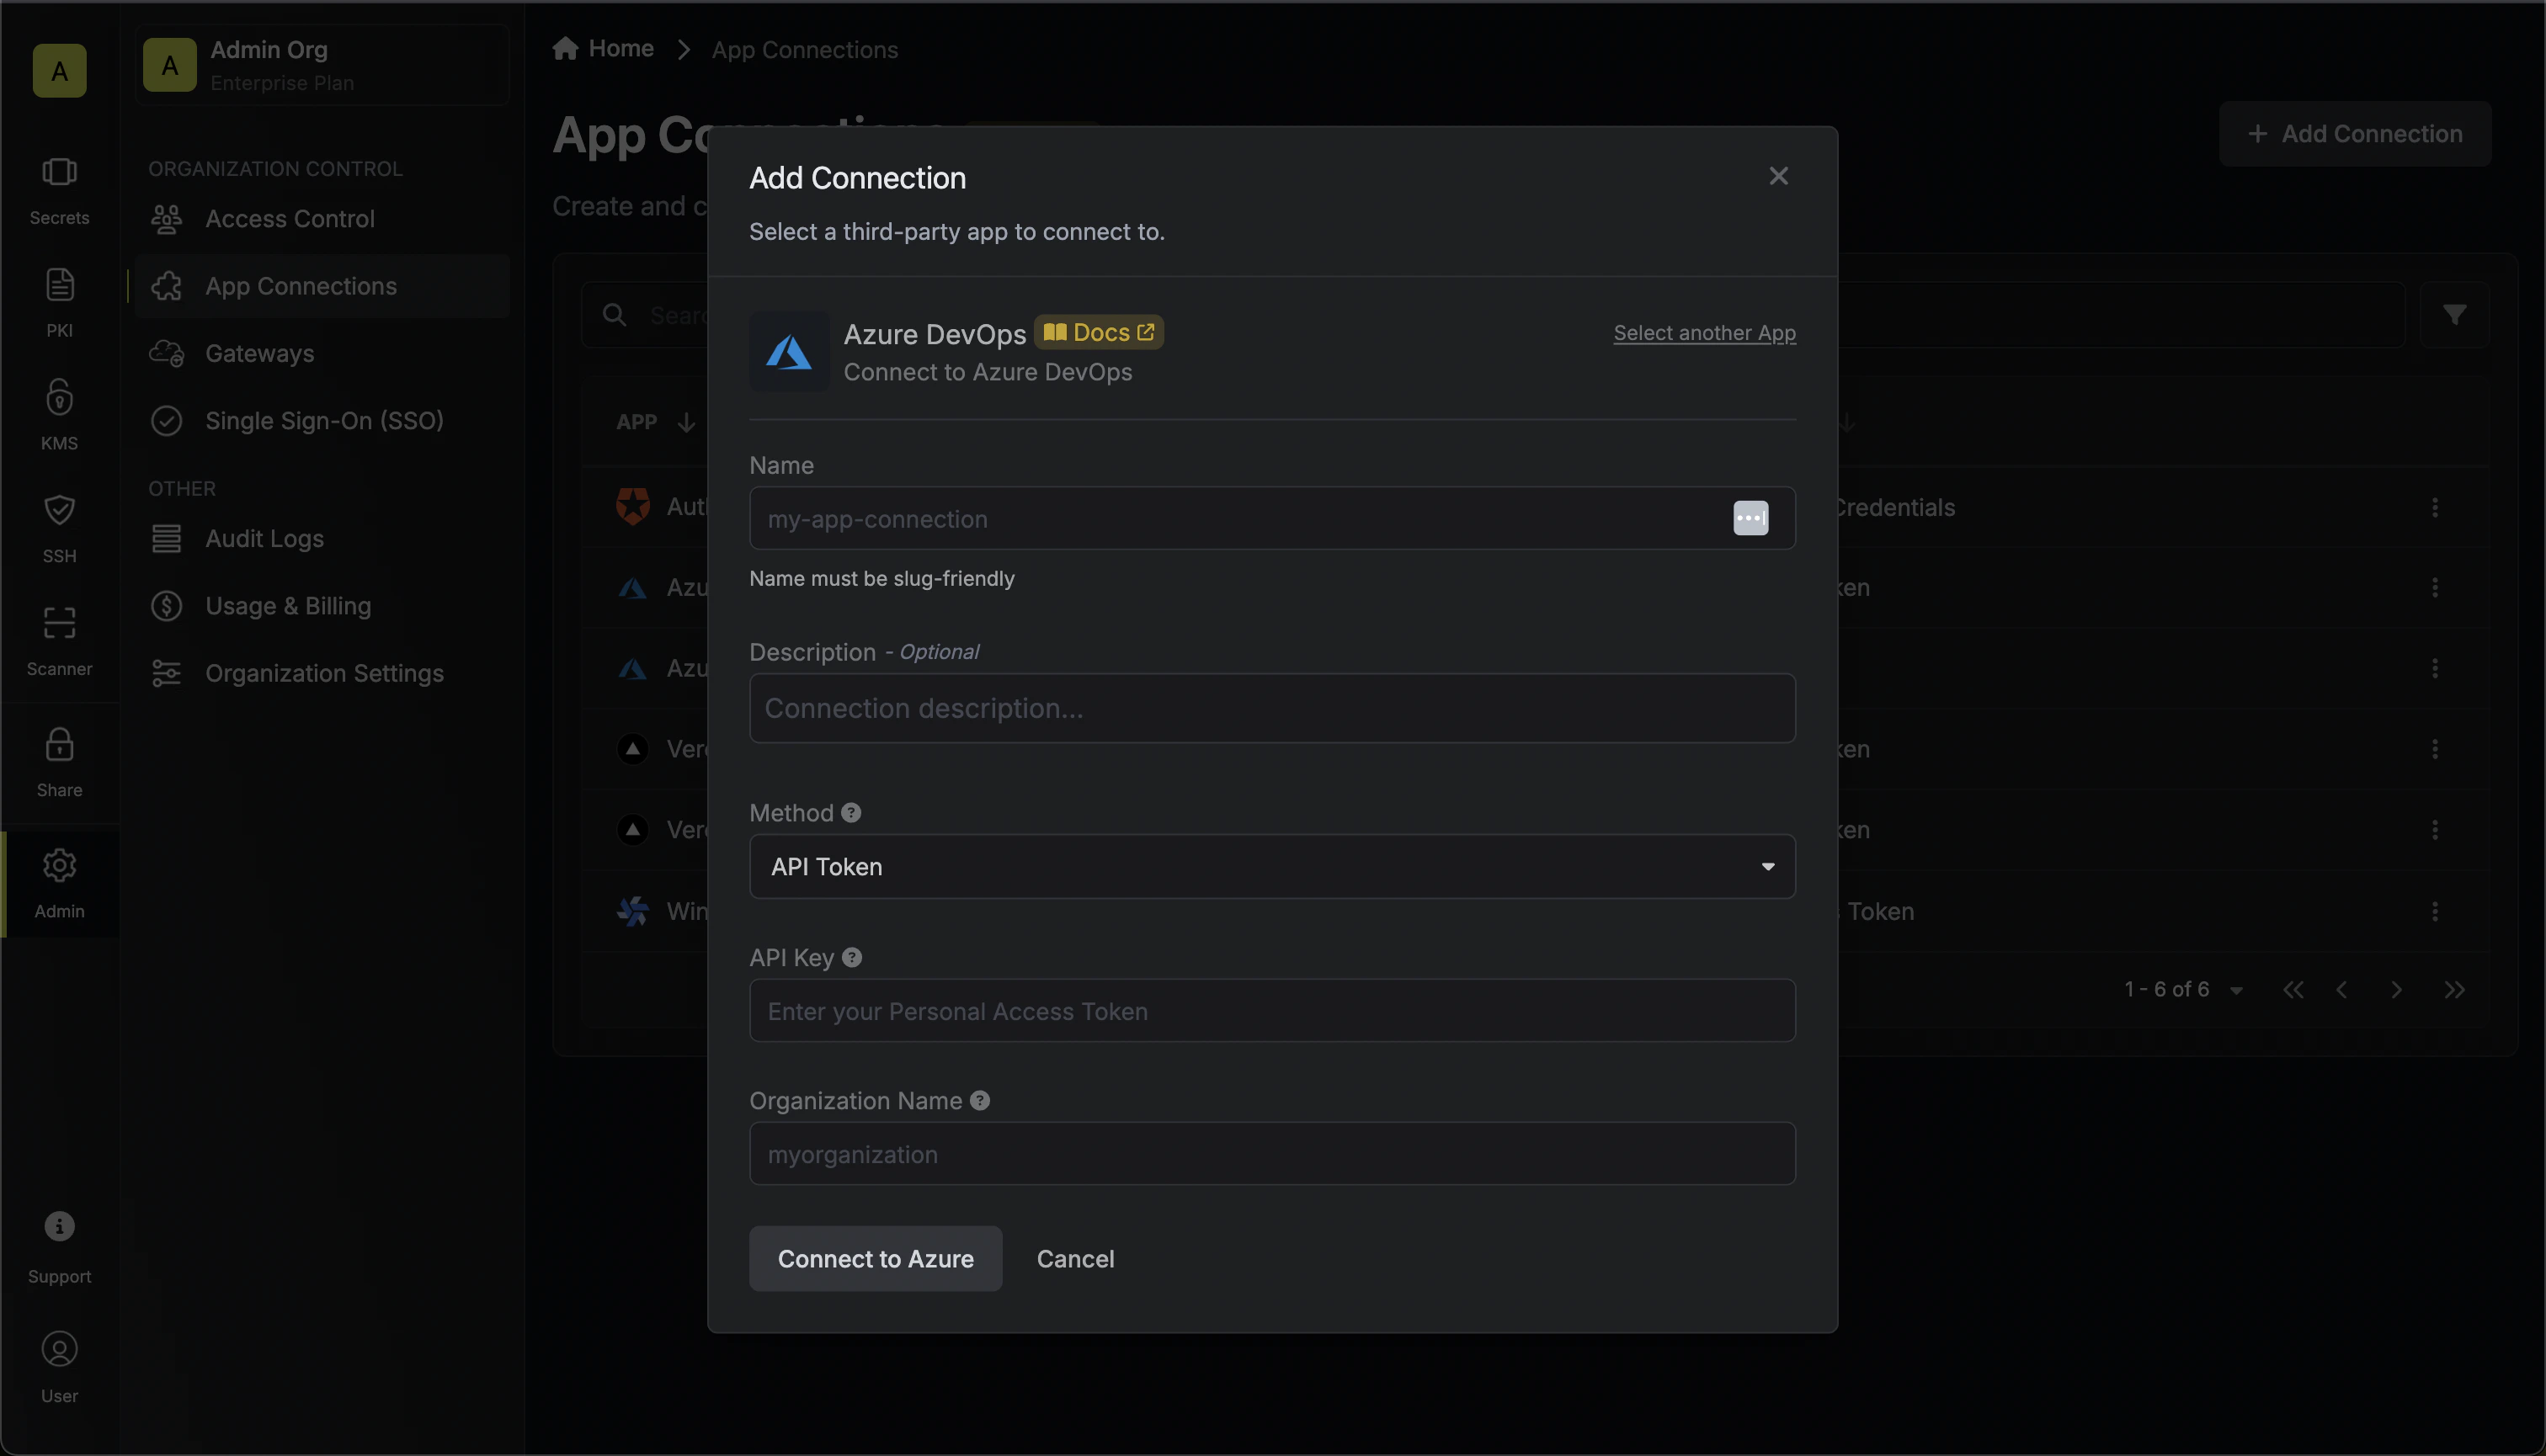Sort by the APP column arrow
The image size is (2546, 1456).
[x=686, y=422]
